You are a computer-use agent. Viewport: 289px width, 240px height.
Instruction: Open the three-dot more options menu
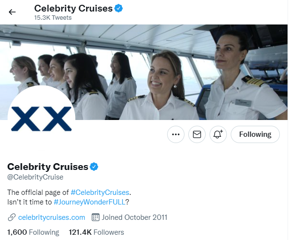click(176, 135)
